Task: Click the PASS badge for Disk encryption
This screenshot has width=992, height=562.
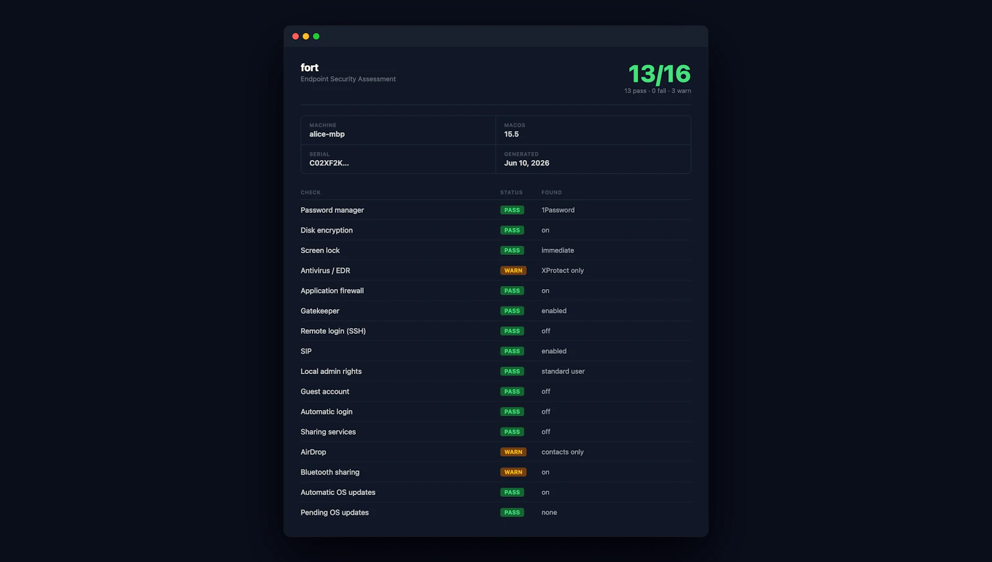Action: [512, 230]
